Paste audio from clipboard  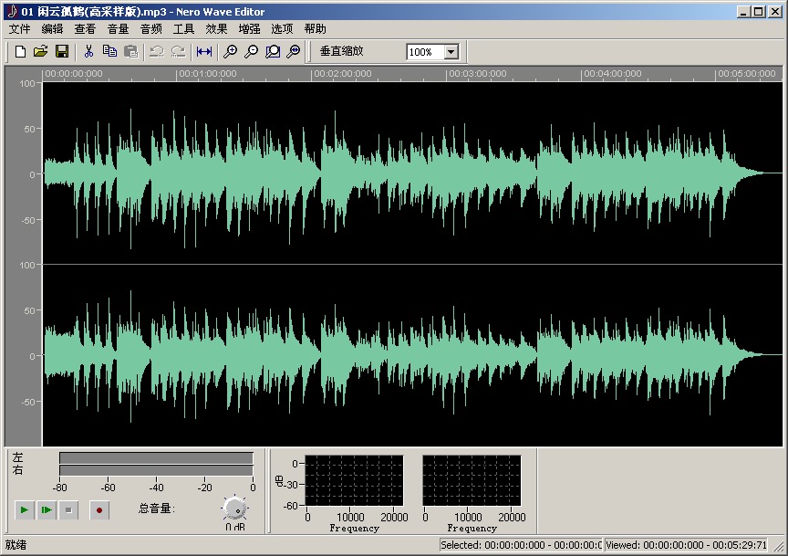[130, 52]
